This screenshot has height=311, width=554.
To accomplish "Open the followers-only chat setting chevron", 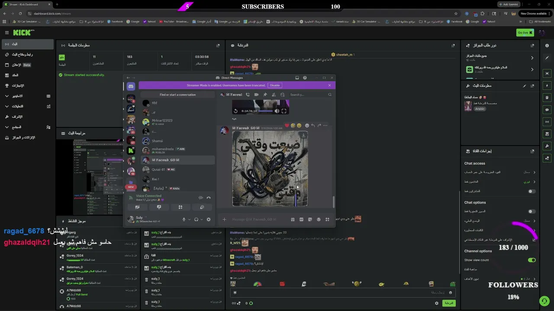I will tap(535, 182).
